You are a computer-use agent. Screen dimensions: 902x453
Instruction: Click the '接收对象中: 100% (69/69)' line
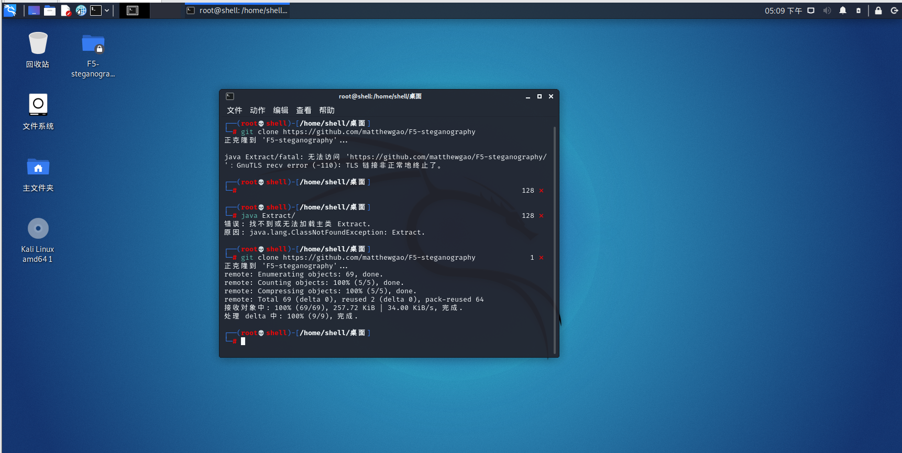(x=344, y=308)
